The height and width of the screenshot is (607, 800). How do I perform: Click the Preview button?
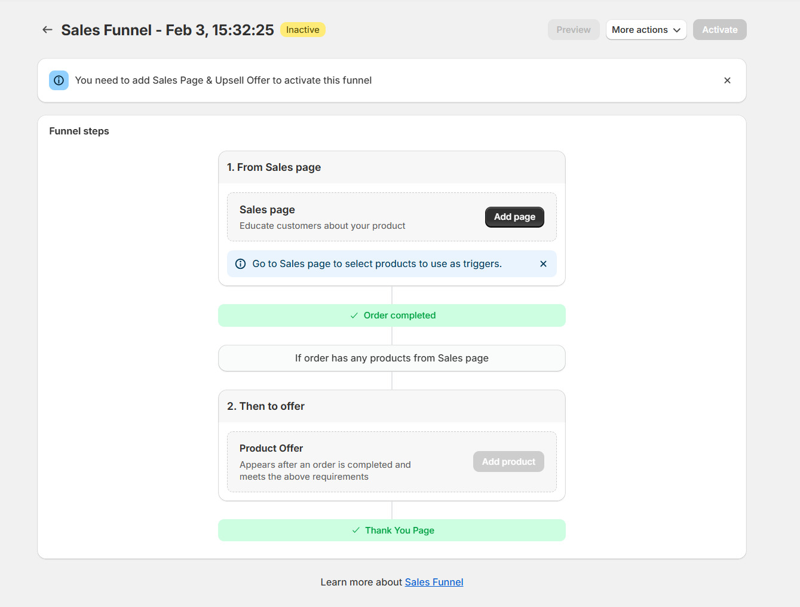click(573, 29)
